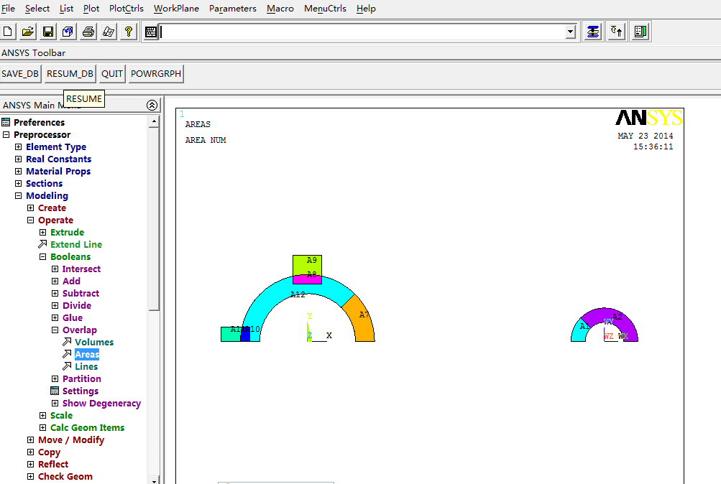Image resolution: width=721 pixels, height=484 pixels.
Task: Click the Calc Geom Items label
Action: pyautogui.click(x=88, y=427)
